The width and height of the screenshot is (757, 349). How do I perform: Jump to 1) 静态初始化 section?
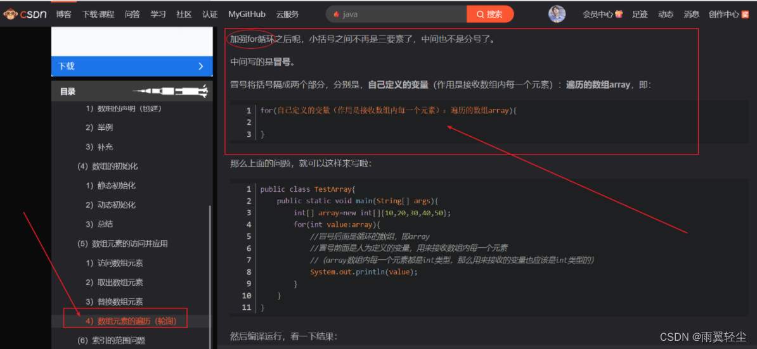(110, 186)
